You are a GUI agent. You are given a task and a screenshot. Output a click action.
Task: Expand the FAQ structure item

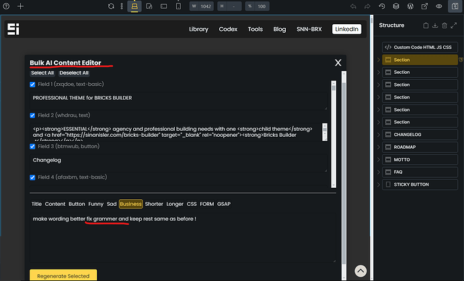378,172
